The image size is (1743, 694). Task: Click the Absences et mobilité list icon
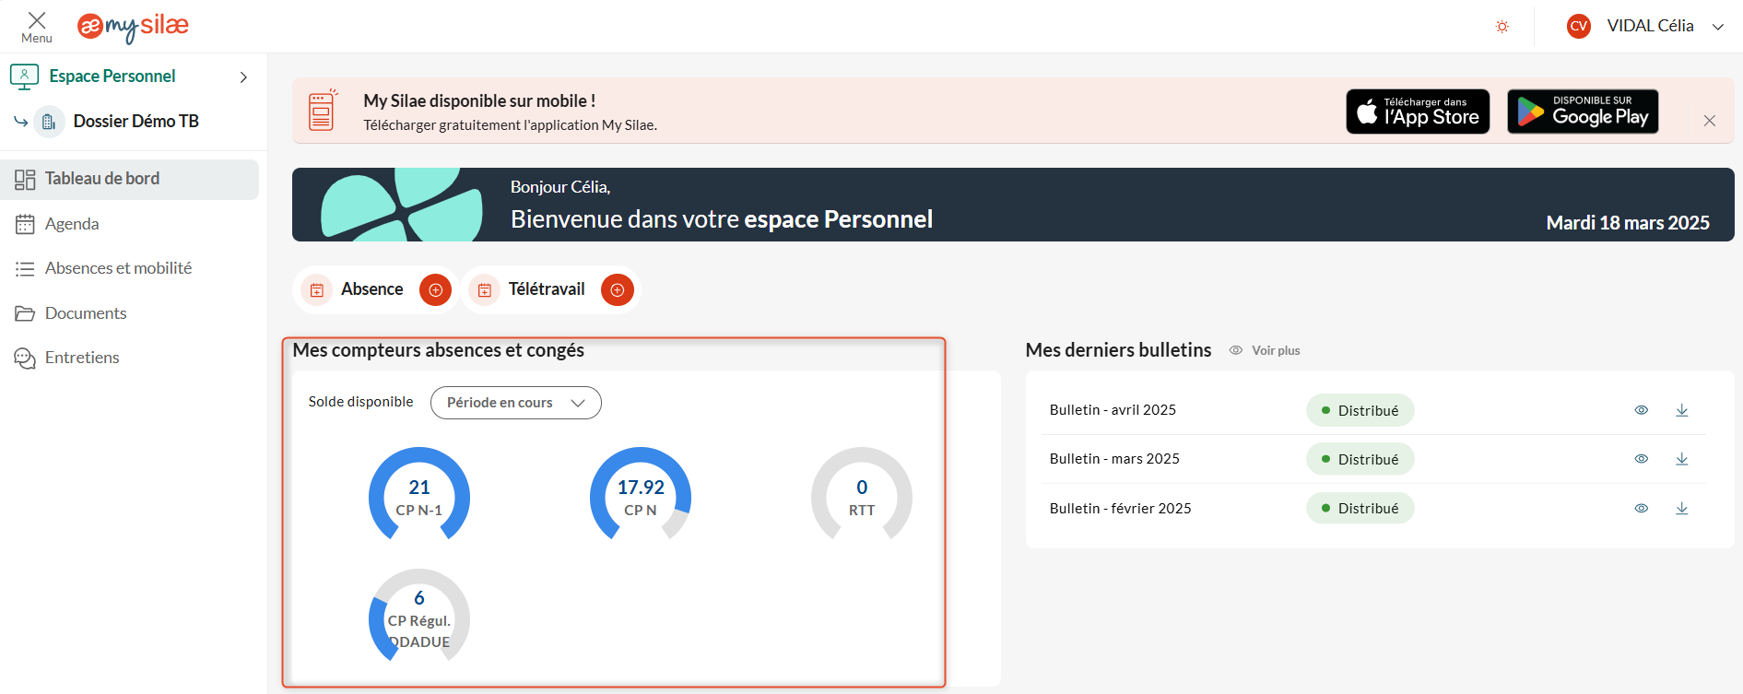pos(25,269)
